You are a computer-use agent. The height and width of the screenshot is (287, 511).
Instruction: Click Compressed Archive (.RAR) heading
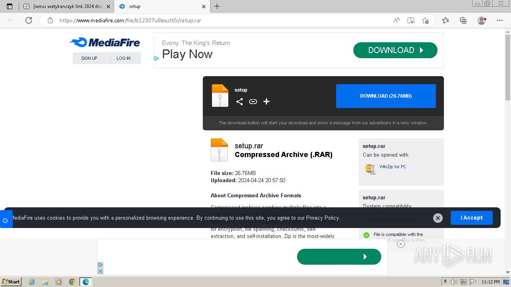(283, 155)
